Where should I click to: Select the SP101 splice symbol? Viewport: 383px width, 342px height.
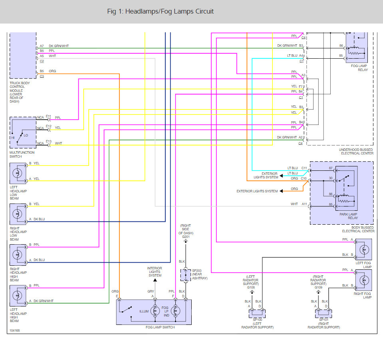323,313
